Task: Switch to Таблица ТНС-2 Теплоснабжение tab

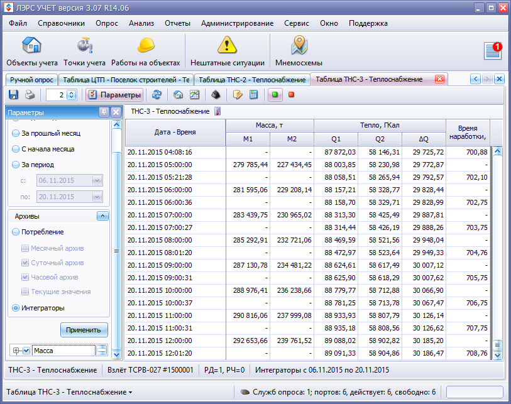Action: click(252, 80)
